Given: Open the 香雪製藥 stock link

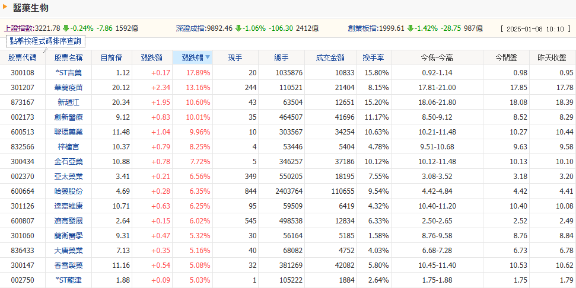Looking at the screenshot, I should click(68, 265).
